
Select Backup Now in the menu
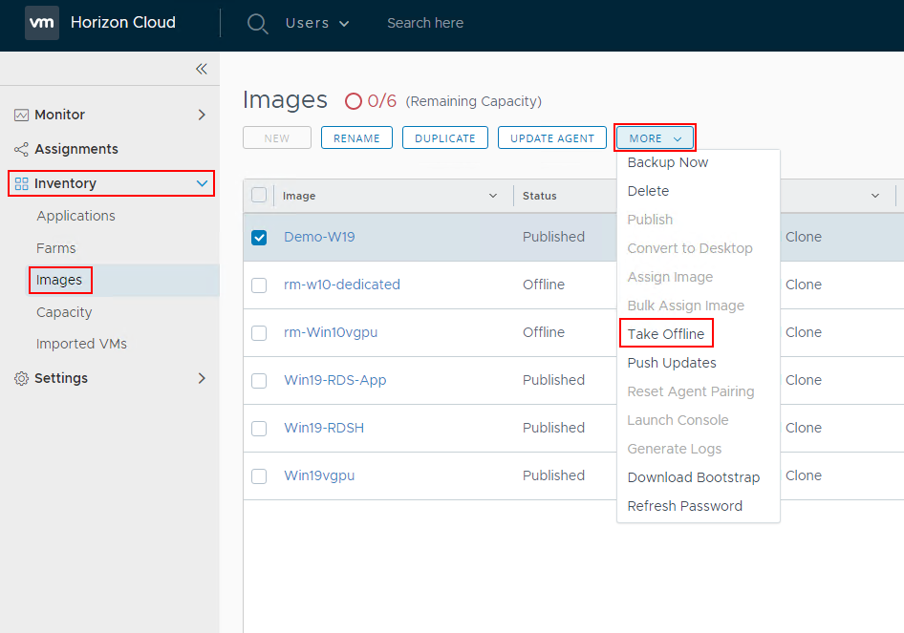click(667, 162)
